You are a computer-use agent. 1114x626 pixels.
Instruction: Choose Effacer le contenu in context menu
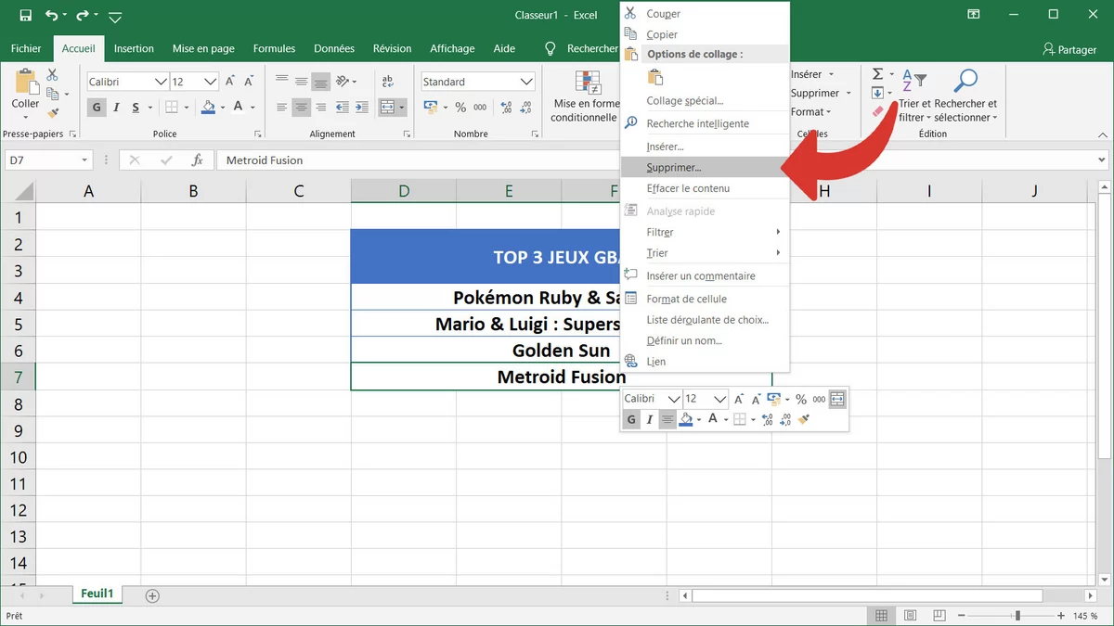point(704,188)
